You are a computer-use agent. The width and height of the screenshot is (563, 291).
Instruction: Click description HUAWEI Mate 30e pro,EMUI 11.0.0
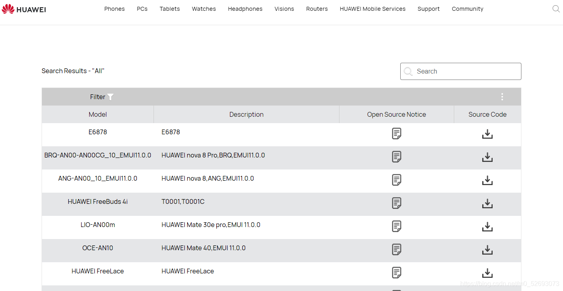(211, 225)
